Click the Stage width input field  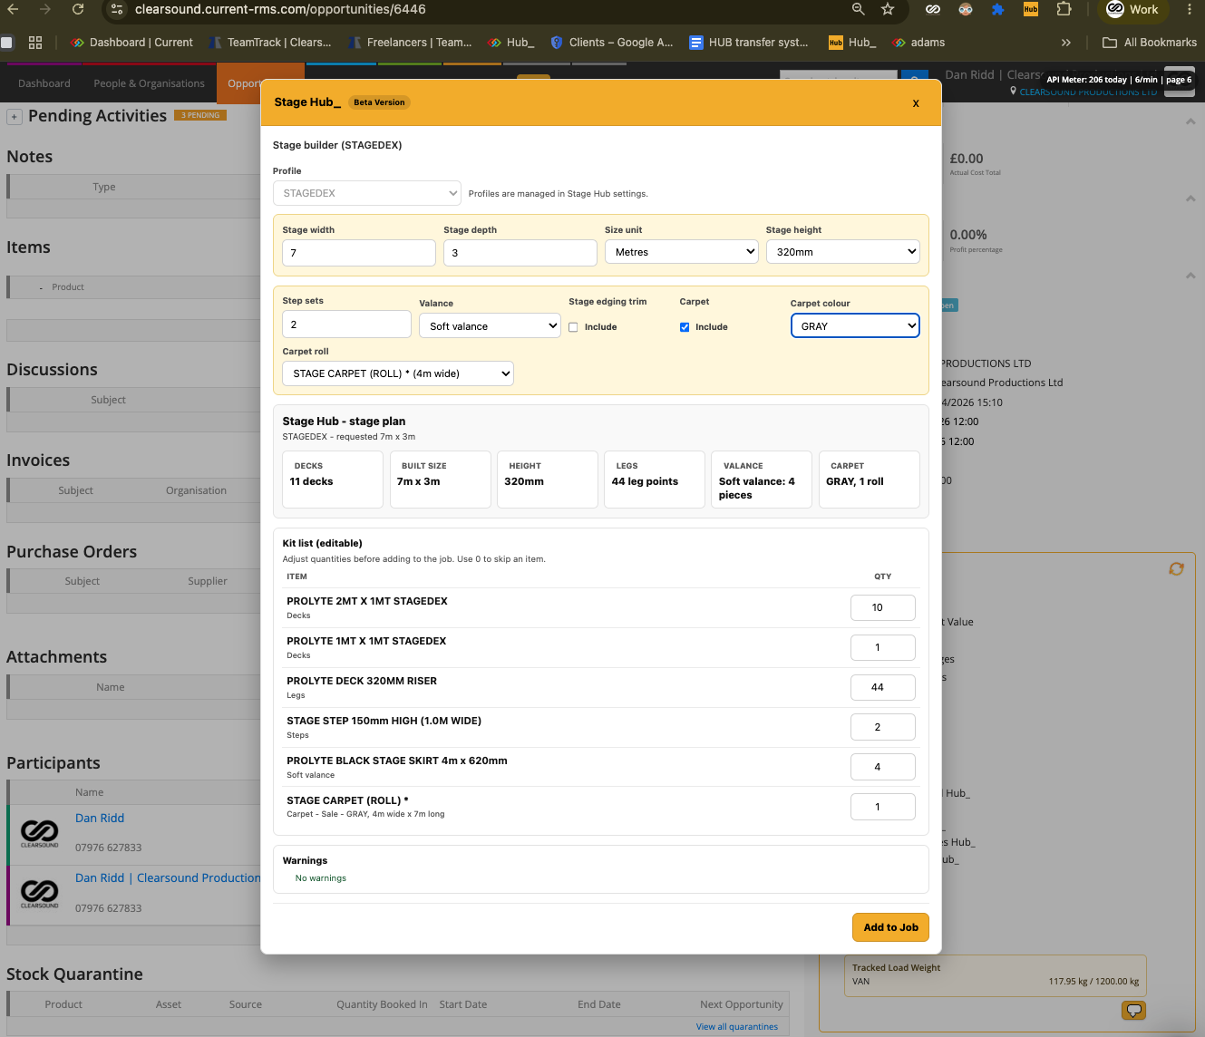pos(359,253)
